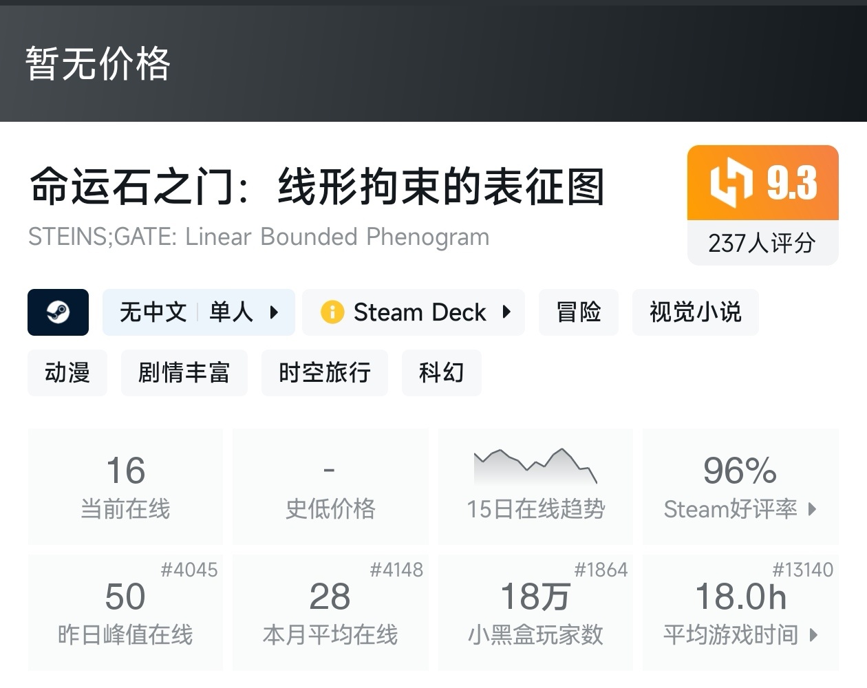The height and width of the screenshot is (688, 867).
Task: Click the Steam platform icon
Action: pyautogui.click(x=58, y=312)
